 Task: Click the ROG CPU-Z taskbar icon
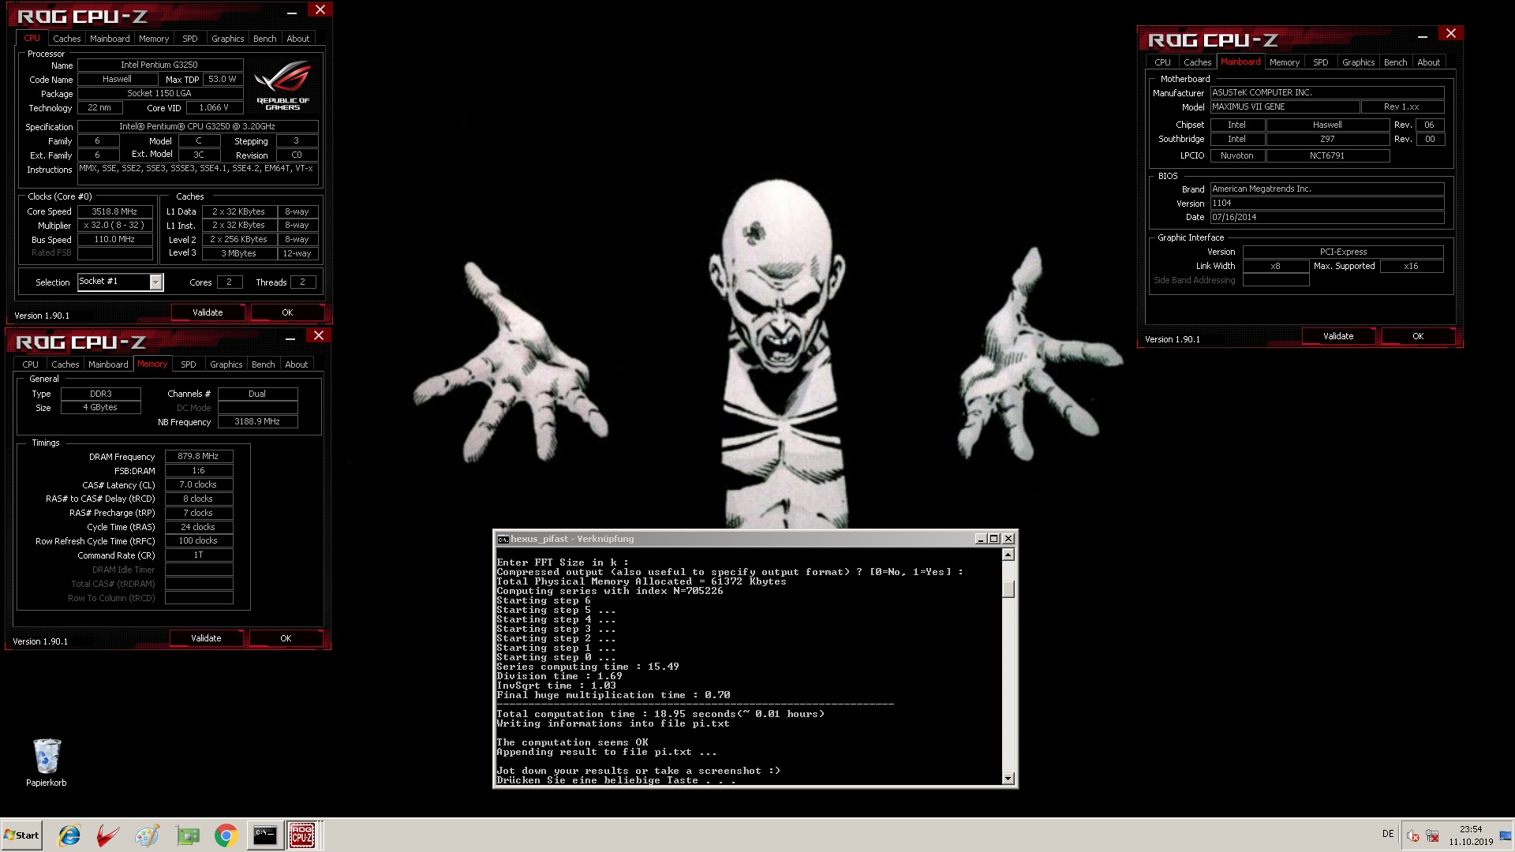tap(302, 835)
